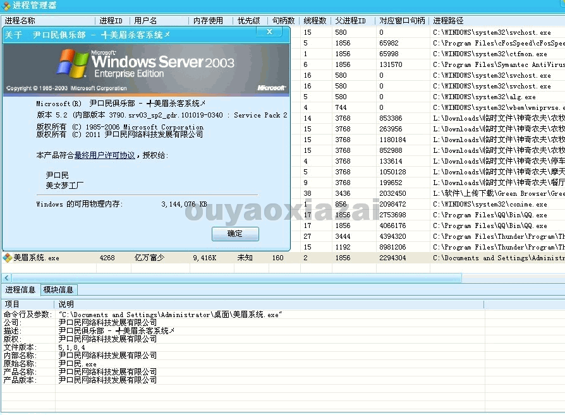Sort by the 进程名称 column header
This screenshot has width=565, height=415.
click(x=48, y=21)
